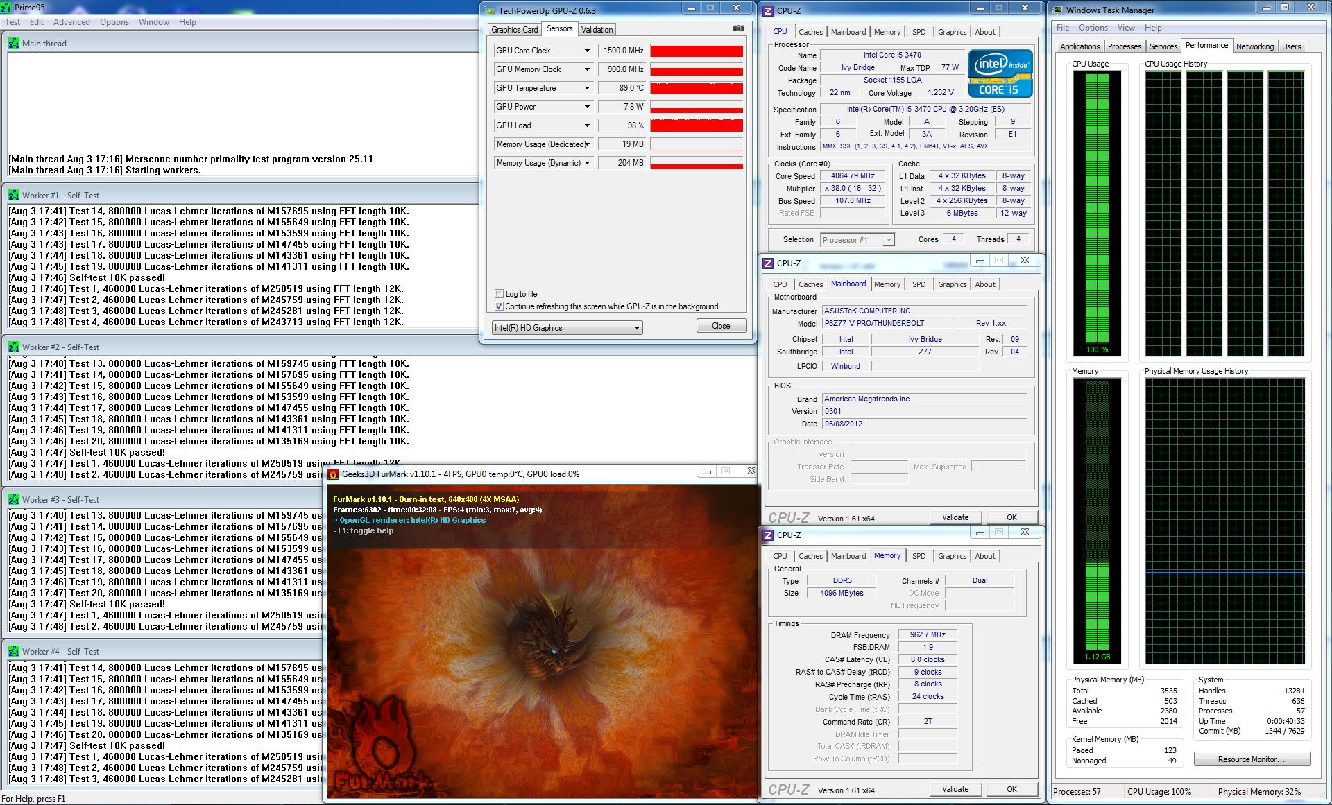Open the GPU Core Clock sensor dropdown
Image resolution: width=1332 pixels, height=805 pixels.
pyautogui.click(x=587, y=51)
